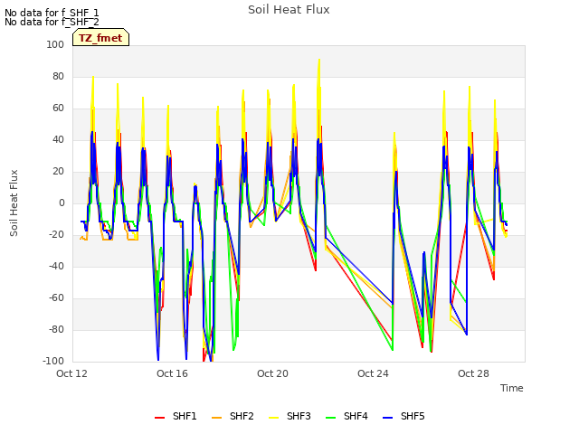
Task: Select the SHF5 legend label
Action: click(413, 416)
